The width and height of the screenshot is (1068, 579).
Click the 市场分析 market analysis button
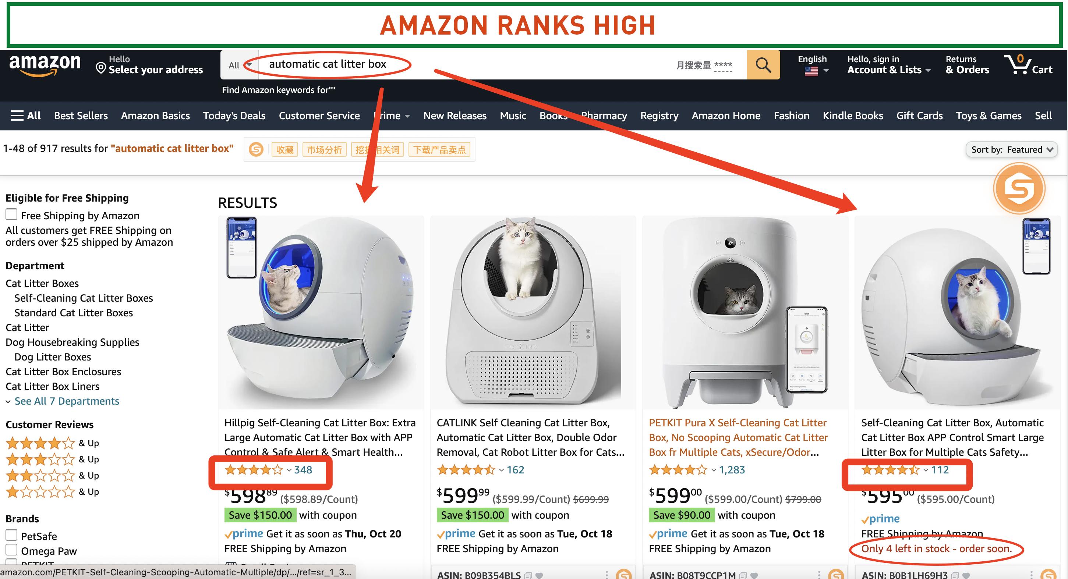pos(325,150)
